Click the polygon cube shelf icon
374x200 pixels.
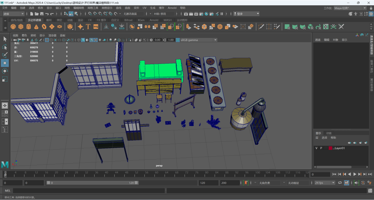coord(21,27)
